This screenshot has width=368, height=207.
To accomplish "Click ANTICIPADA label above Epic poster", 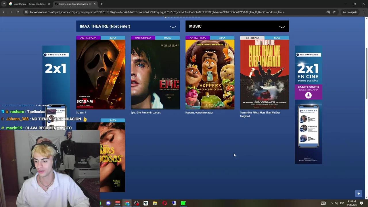I will pyautogui.click(x=143, y=38).
